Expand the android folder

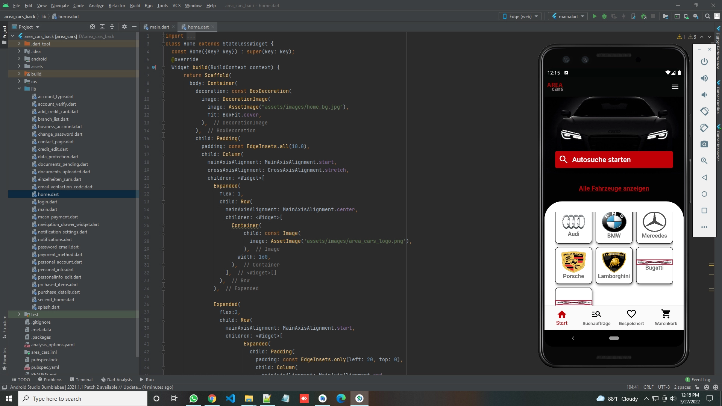[x=19, y=59]
